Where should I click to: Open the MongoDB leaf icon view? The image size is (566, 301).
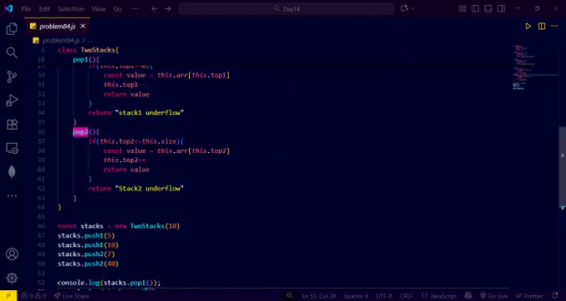pyautogui.click(x=12, y=172)
